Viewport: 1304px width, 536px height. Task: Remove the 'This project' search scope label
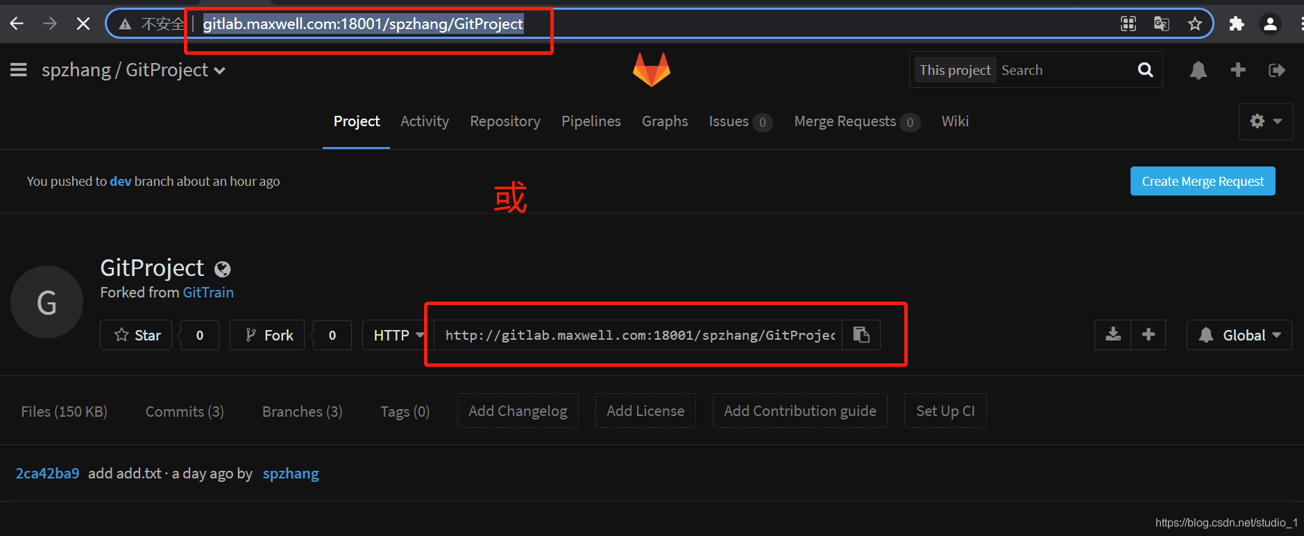pos(955,70)
